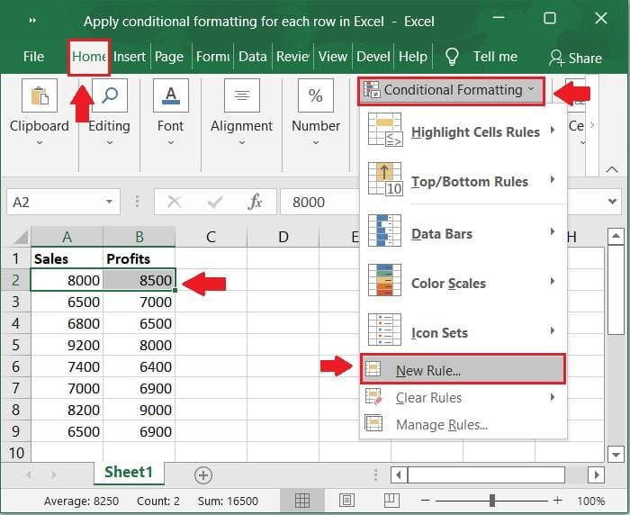Select cell B5 containing 8000
The width and height of the screenshot is (630, 515).
click(x=139, y=345)
